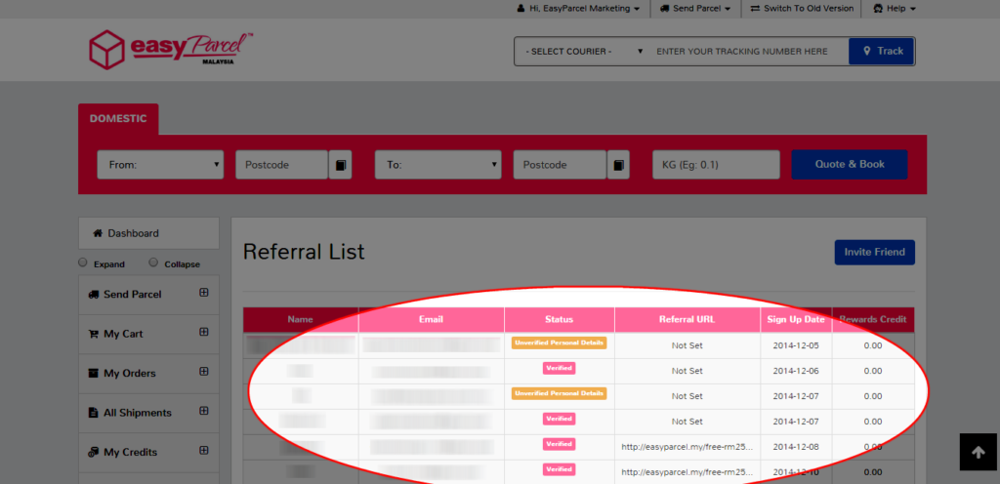The width and height of the screenshot is (1000, 484).
Task: Open postcode book icon beside To postcode
Action: click(618, 165)
